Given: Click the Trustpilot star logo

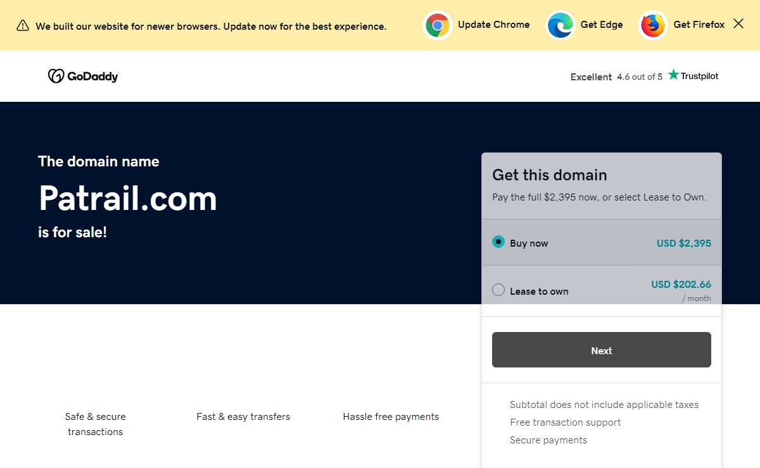Looking at the screenshot, I should tap(693, 75).
